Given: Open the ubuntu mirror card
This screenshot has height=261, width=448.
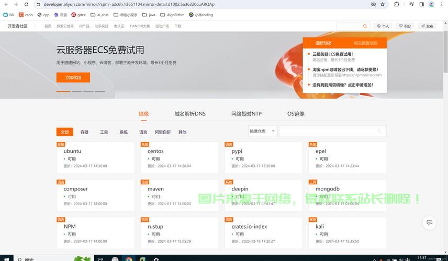Looking at the screenshot, I should (x=73, y=151).
